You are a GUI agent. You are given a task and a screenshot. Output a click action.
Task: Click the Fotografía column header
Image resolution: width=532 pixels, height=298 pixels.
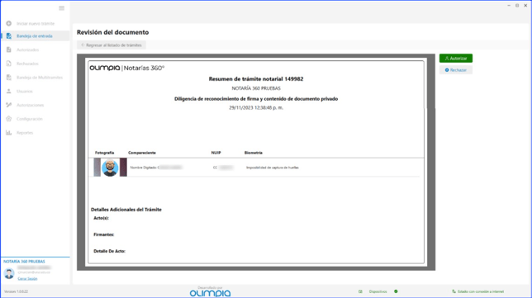coord(104,153)
